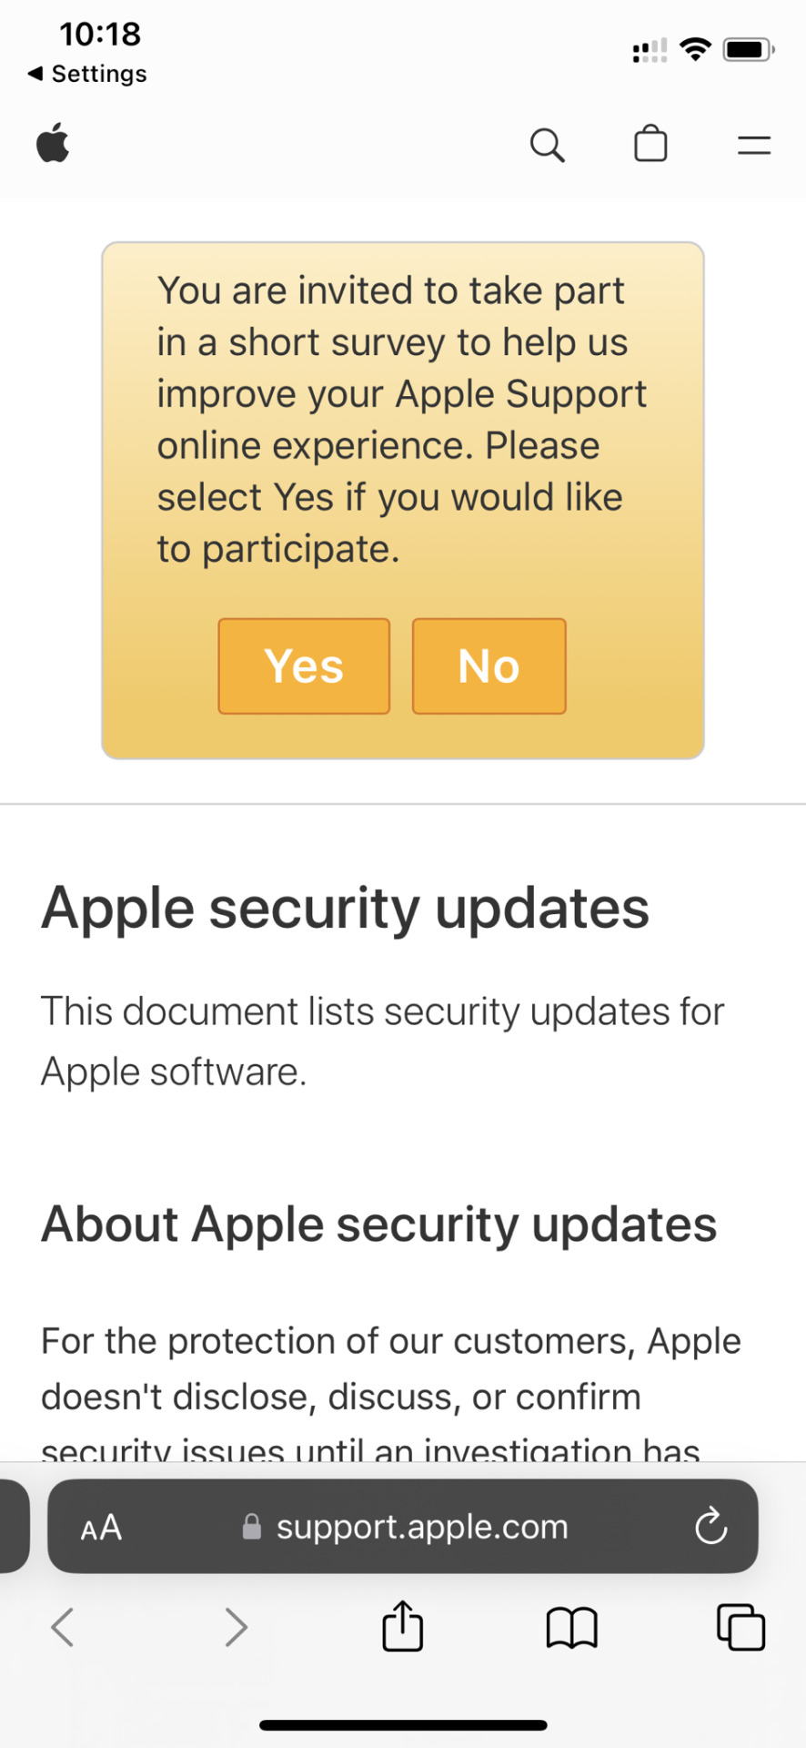Reload the page with refresh icon
Image resolution: width=806 pixels, height=1748 pixels.
coord(710,1527)
